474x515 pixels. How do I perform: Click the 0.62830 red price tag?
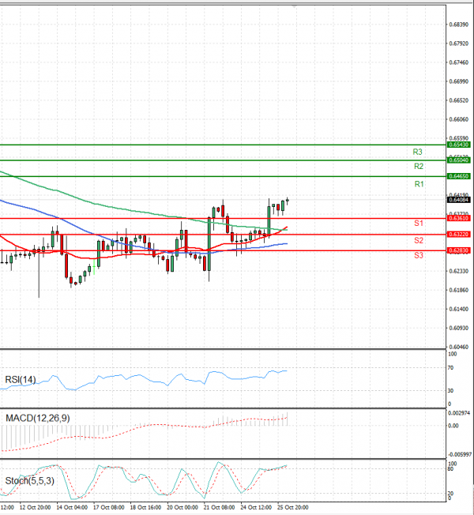click(x=459, y=250)
